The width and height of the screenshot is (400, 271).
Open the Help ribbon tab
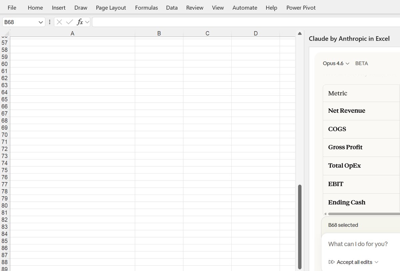pos(271,7)
